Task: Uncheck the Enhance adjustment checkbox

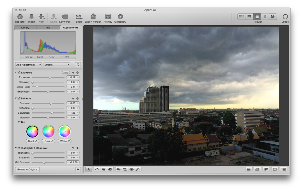Action: (x=19, y=98)
